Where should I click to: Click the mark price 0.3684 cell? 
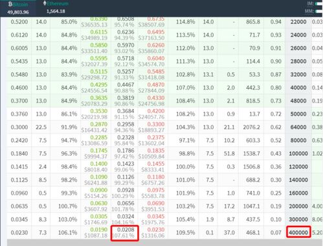(x=125, y=114)
